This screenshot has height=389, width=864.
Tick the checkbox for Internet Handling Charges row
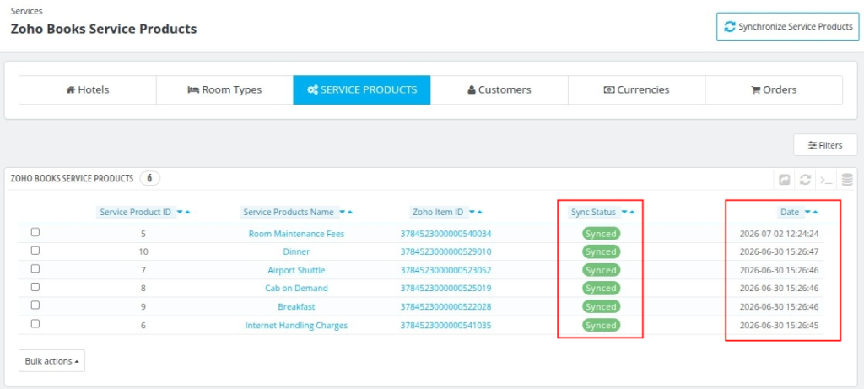pos(35,324)
